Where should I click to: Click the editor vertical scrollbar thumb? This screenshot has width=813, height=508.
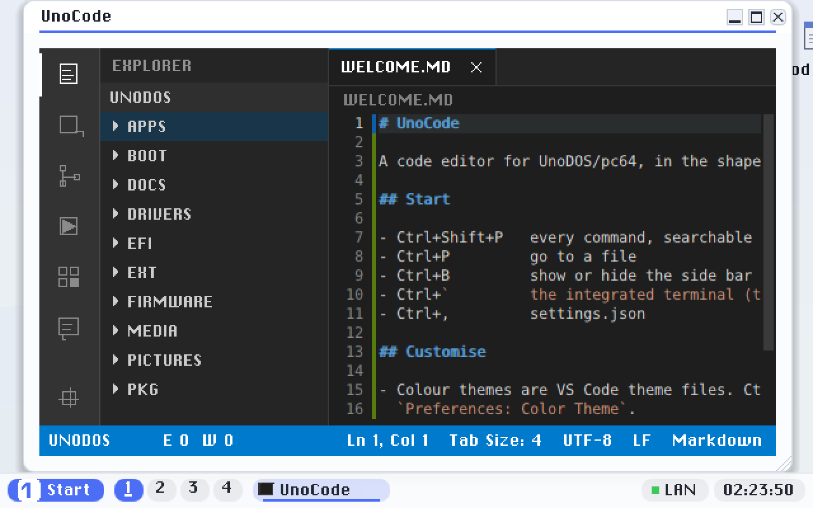pyautogui.click(x=769, y=232)
